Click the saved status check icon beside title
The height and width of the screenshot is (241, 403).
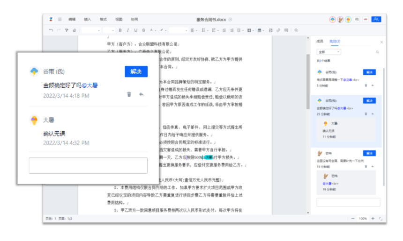(230, 20)
